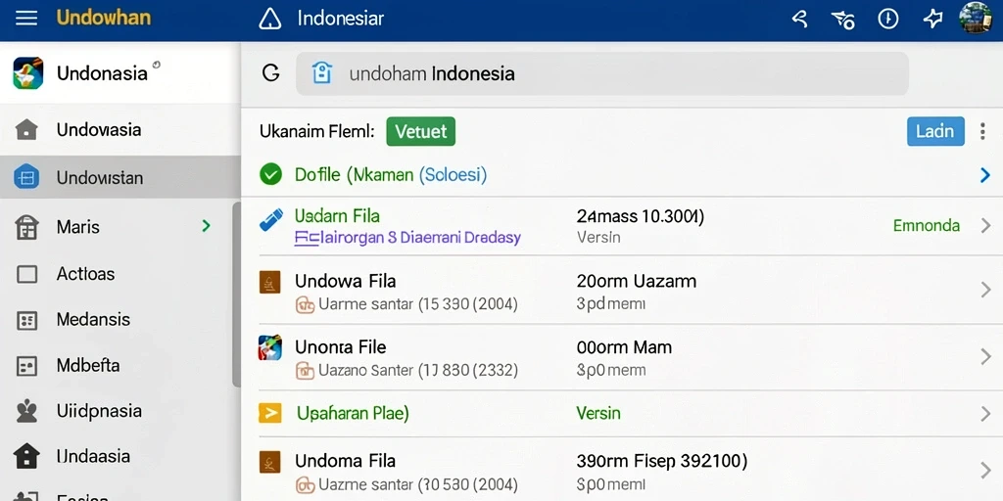Viewport: 1003px width, 501px height.
Task: Expand the chevron on Undoma Fila row
Action: pyautogui.click(x=985, y=471)
